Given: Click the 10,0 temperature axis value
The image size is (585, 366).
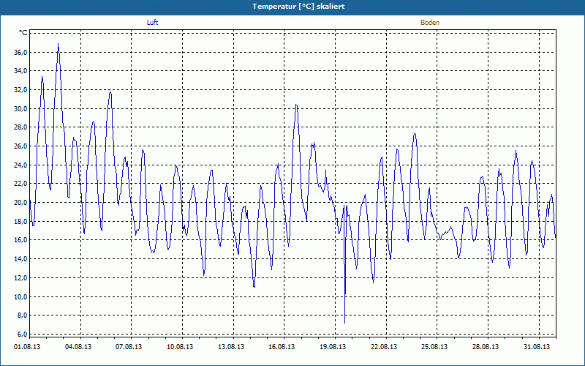Looking at the screenshot, I should pyautogui.click(x=21, y=296).
